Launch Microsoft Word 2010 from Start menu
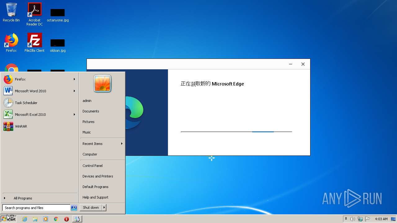This screenshot has height=223, width=397. 40,91
